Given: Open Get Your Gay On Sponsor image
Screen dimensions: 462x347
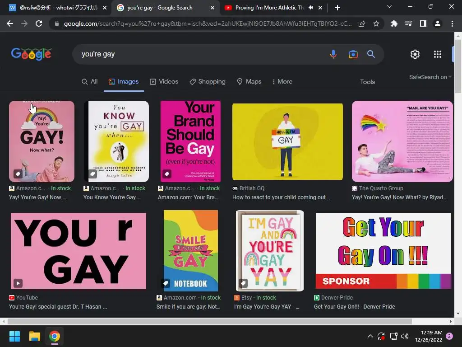Looking at the screenshot, I should pyautogui.click(x=383, y=251).
